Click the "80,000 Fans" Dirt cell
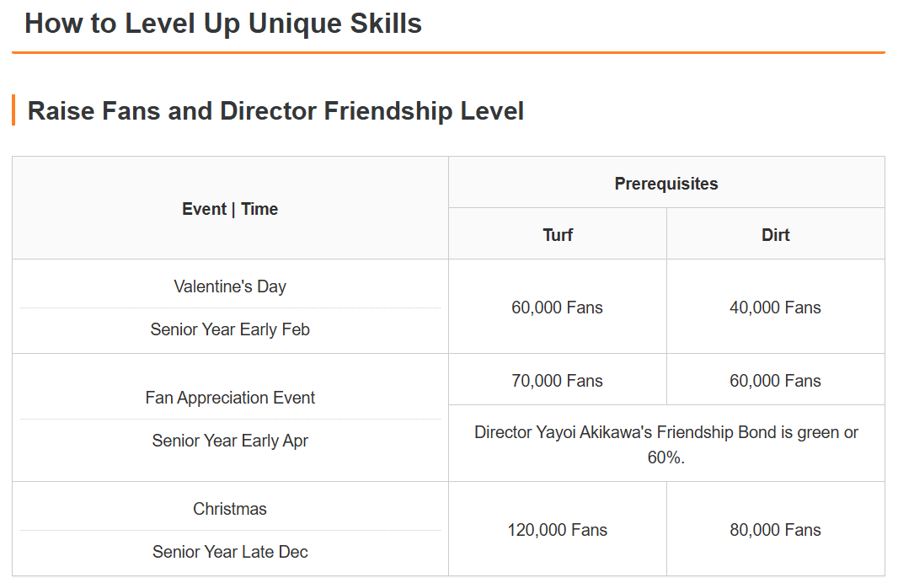Screen dimensions: 898x583 (775, 530)
